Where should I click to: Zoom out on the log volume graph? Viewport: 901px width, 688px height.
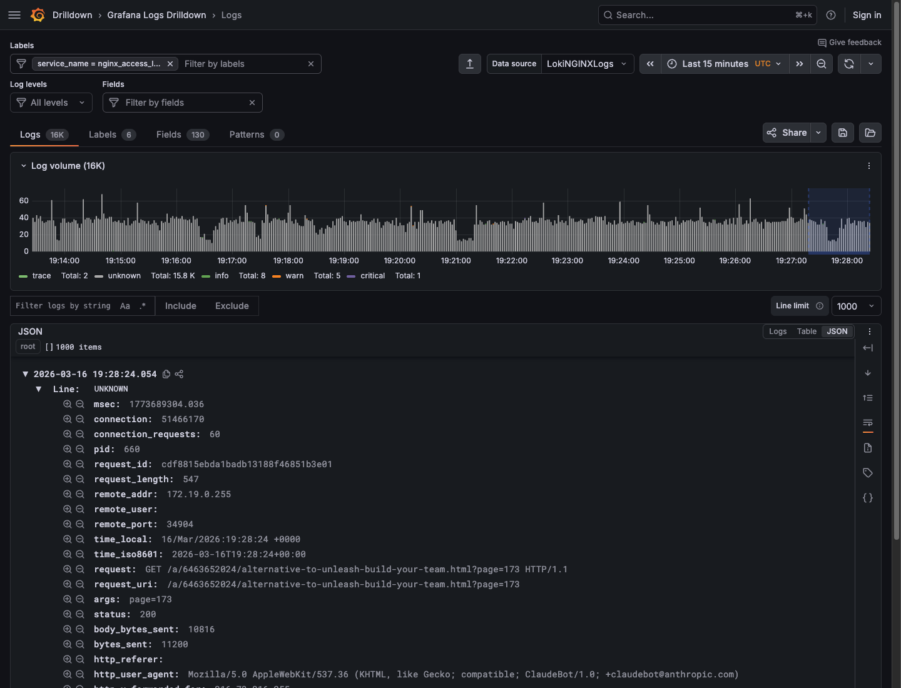(x=822, y=63)
